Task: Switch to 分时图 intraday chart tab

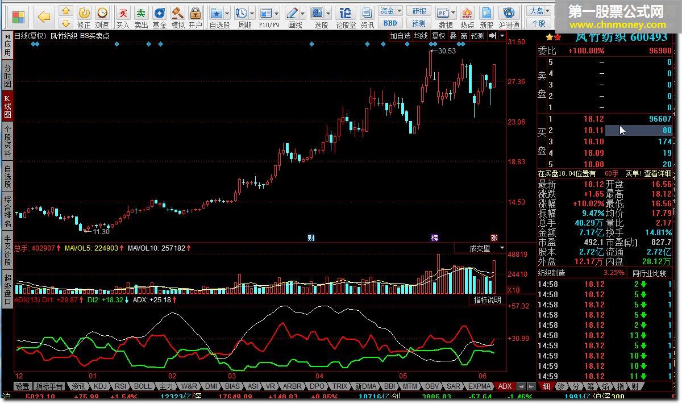Action: (7, 76)
